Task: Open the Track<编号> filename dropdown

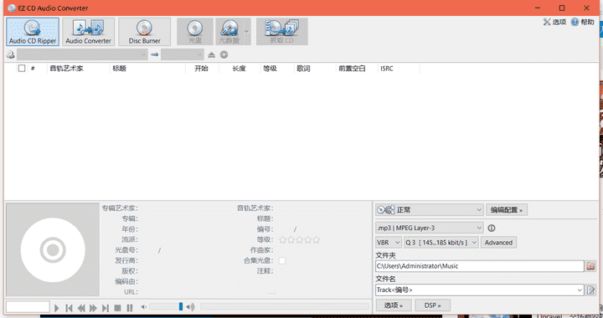Action: pos(480,290)
